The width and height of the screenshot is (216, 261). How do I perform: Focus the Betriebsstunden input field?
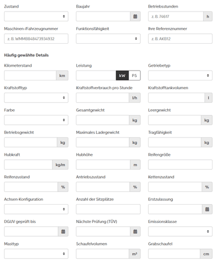click(176, 17)
